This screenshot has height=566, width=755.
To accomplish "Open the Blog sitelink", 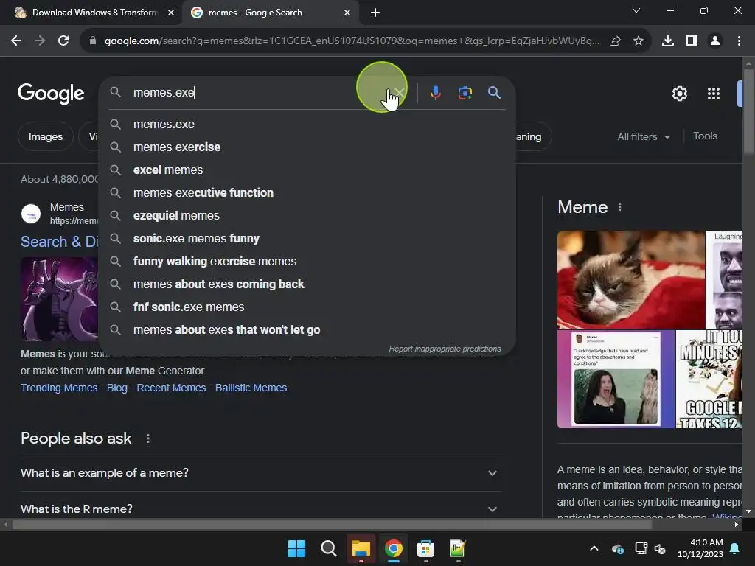I will (117, 388).
